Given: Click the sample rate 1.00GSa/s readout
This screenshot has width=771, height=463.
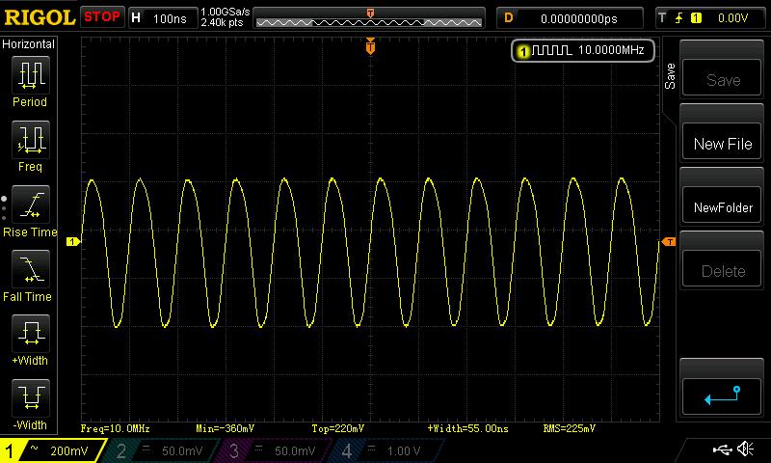Looking at the screenshot, I should click(x=226, y=12).
